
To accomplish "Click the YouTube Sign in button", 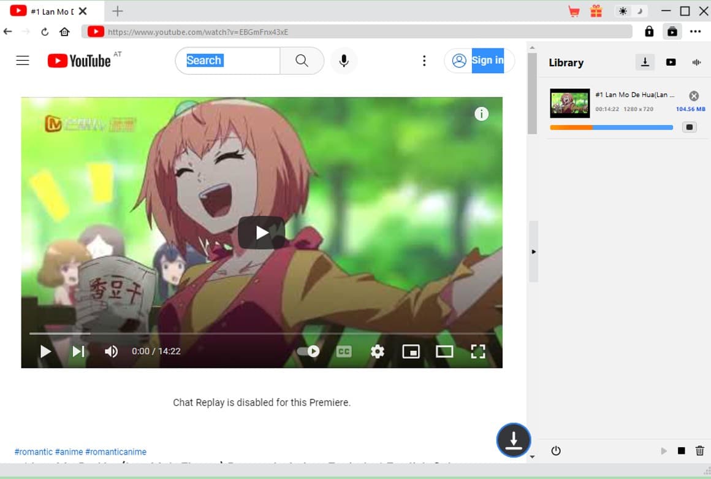I will tap(479, 61).
